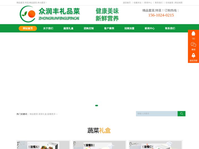The image size is (199, 149).
Task: Click the green search magnifier button
Action: point(181,114)
